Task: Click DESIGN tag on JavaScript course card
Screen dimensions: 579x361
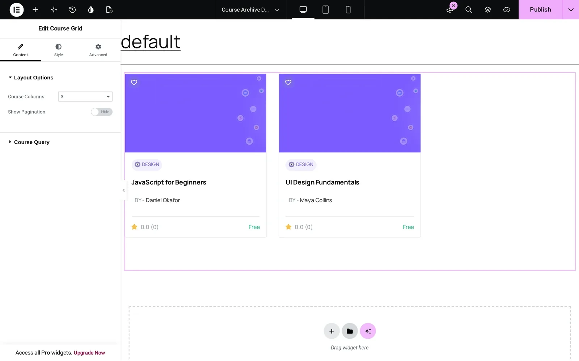Action: (x=147, y=165)
